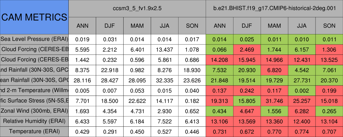Open the Sea Level Pressure (ERAI) row
This screenshot has width=343, height=137.
tap(34, 39)
